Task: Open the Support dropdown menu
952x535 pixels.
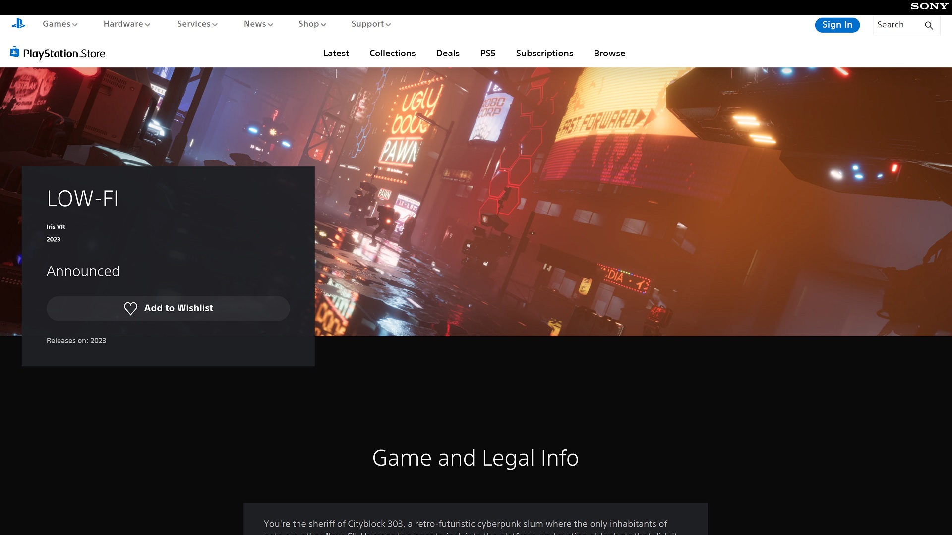Action: tap(371, 24)
